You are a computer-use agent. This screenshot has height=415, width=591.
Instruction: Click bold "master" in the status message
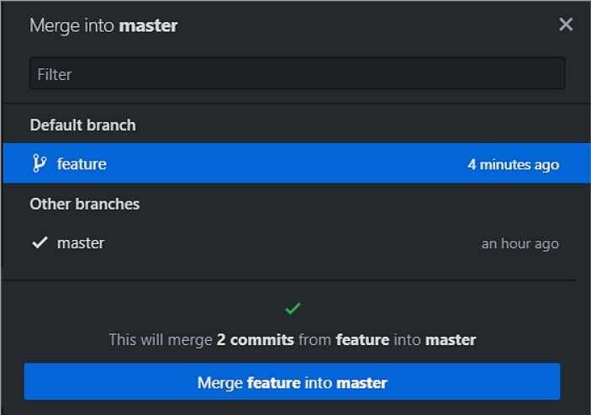coord(450,340)
